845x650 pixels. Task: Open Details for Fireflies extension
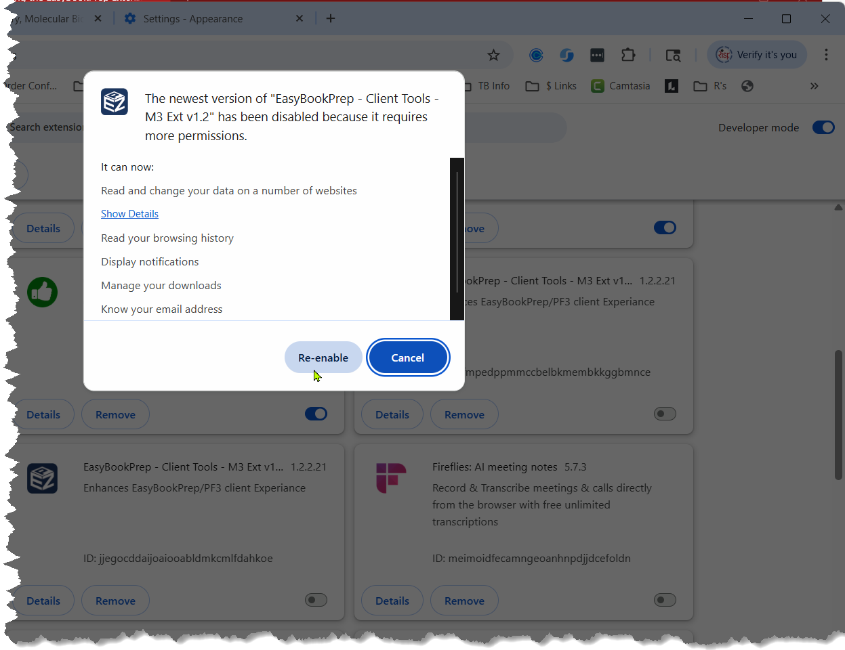tap(392, 601)
